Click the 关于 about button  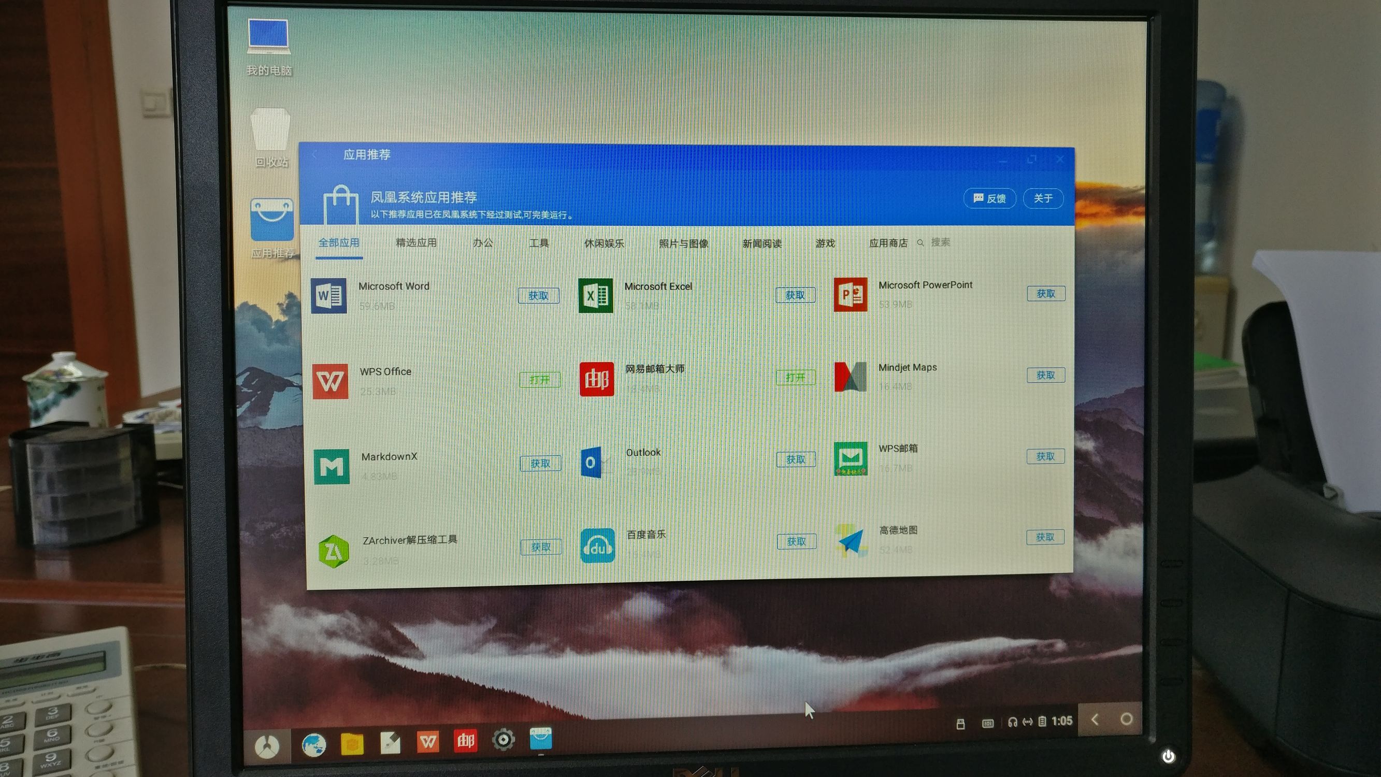1043,198
